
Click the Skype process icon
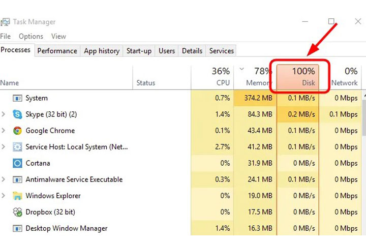[17, 114]
